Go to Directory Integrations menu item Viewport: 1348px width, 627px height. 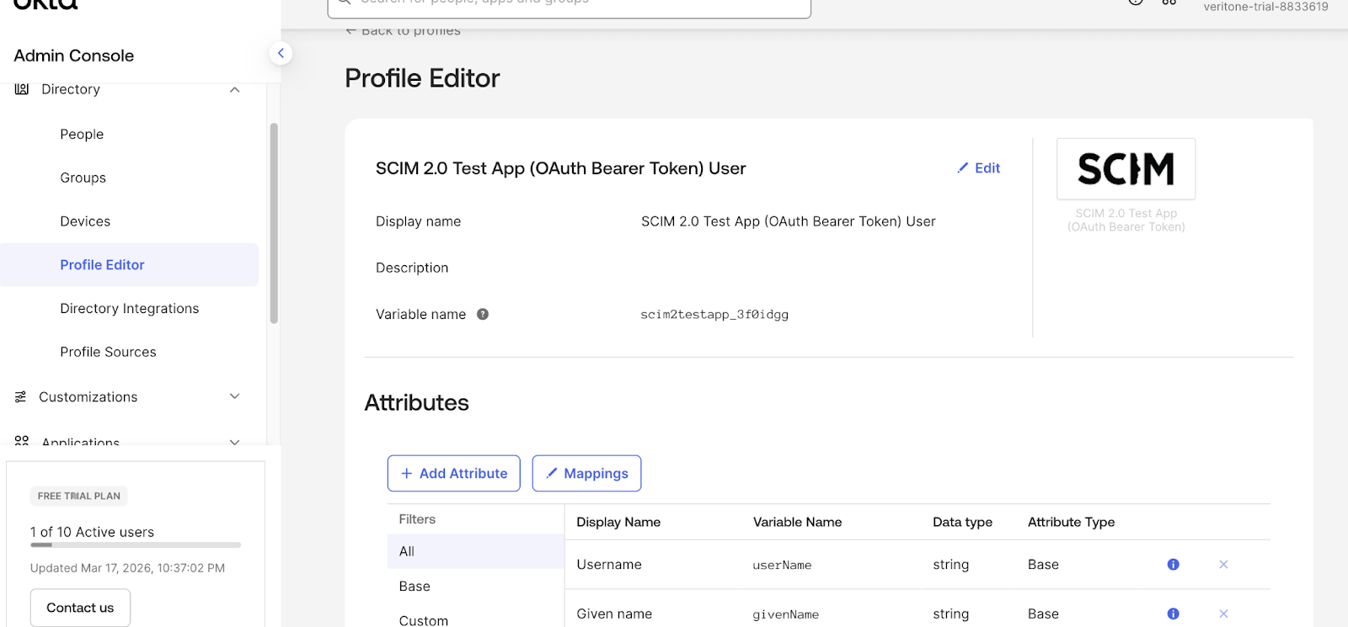[x=129, y=309]
